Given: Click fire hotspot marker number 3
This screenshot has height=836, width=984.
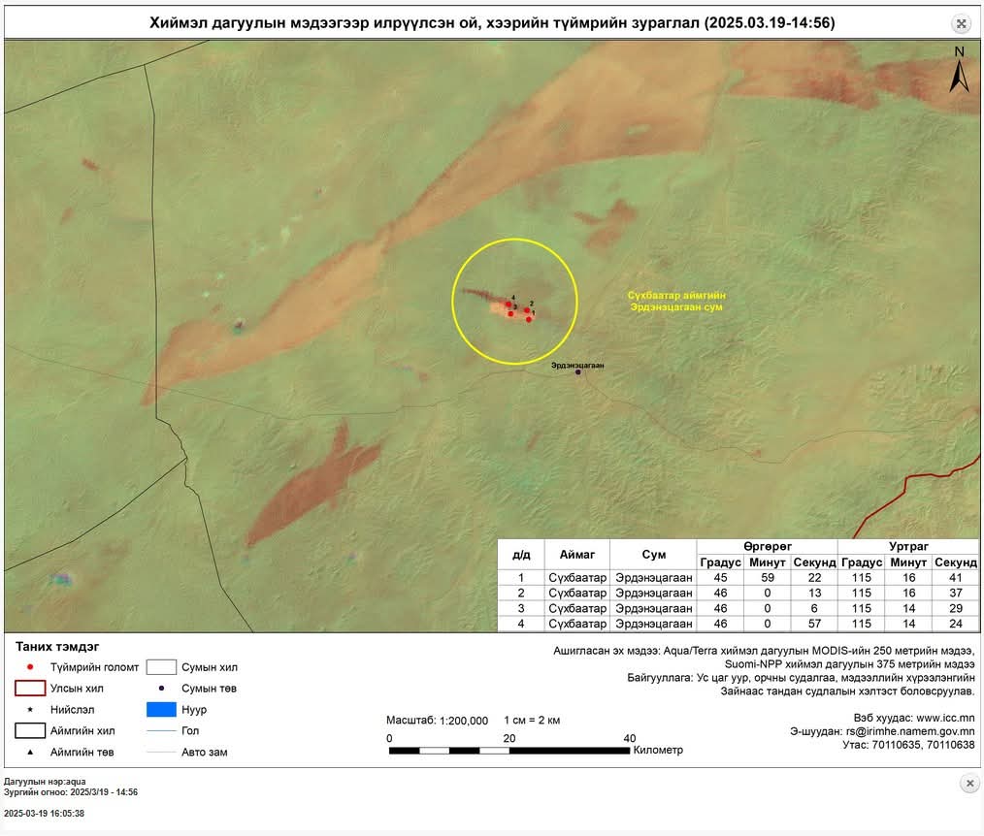Looking at the screenshot, I should (x=510, y=313).
